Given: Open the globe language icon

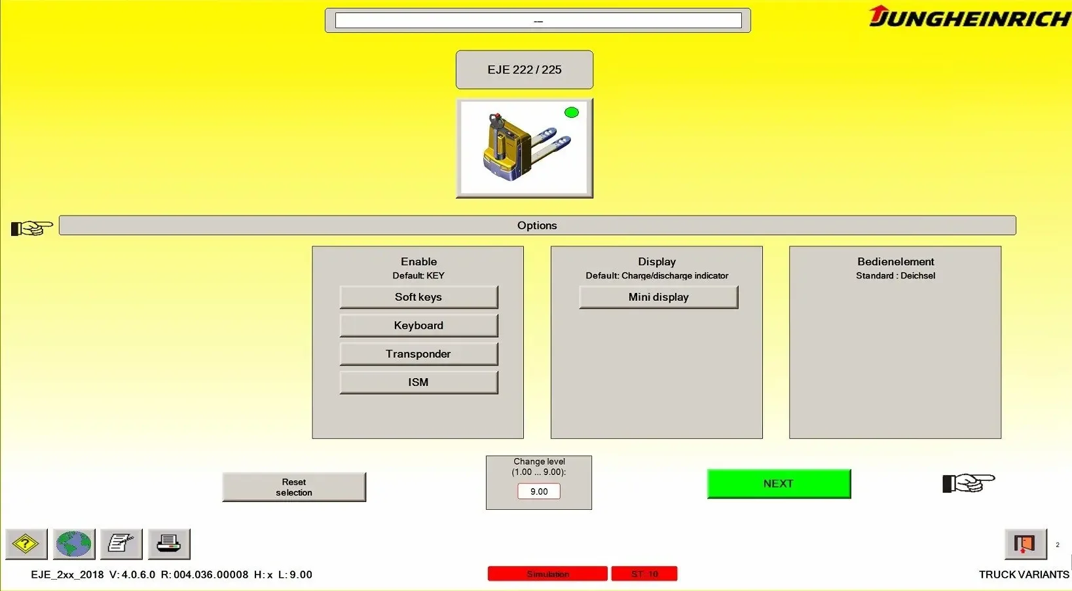Looking at the screenshot, I should [x=74, y=544].
